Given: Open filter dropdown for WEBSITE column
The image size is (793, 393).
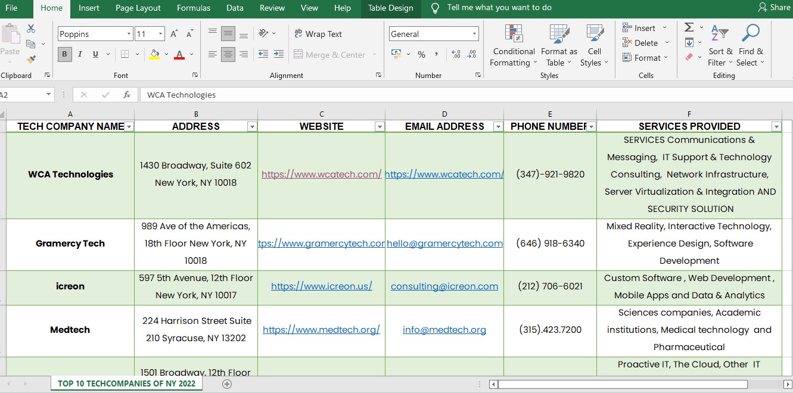Looking at the screenshot, I should (x=380, y=126).
